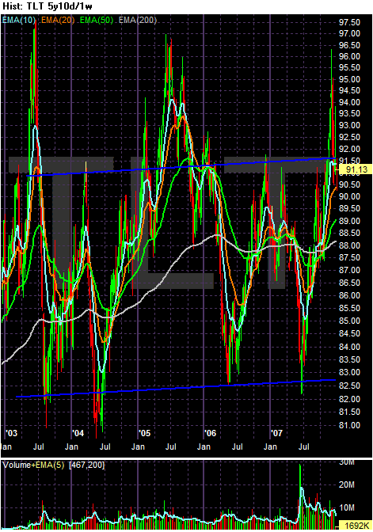Click the current price tag 91.13
This screenshot has width=373, height=532.
point(358,169)
